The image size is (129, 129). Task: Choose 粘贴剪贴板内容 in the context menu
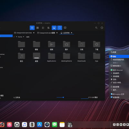coord(119,60)
